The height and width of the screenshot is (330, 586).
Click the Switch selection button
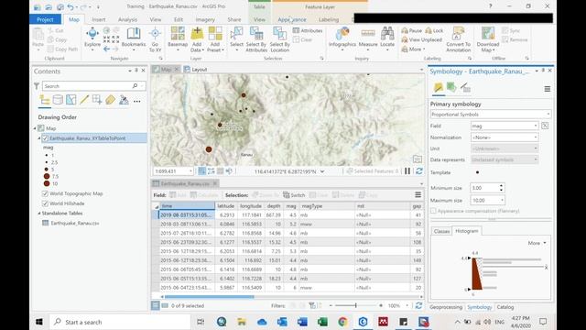(294, 195)
